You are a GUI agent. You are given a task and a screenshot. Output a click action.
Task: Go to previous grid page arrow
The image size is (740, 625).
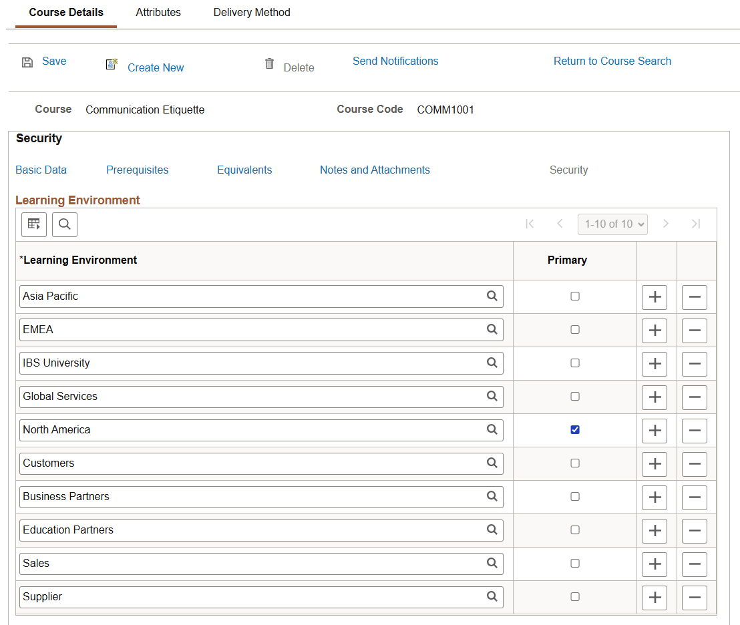point(560,224)
